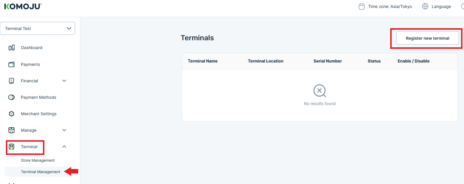464x184 pixels.
Task: Click the Dashboard bar chart icon
Action: [x=12, y=48]
